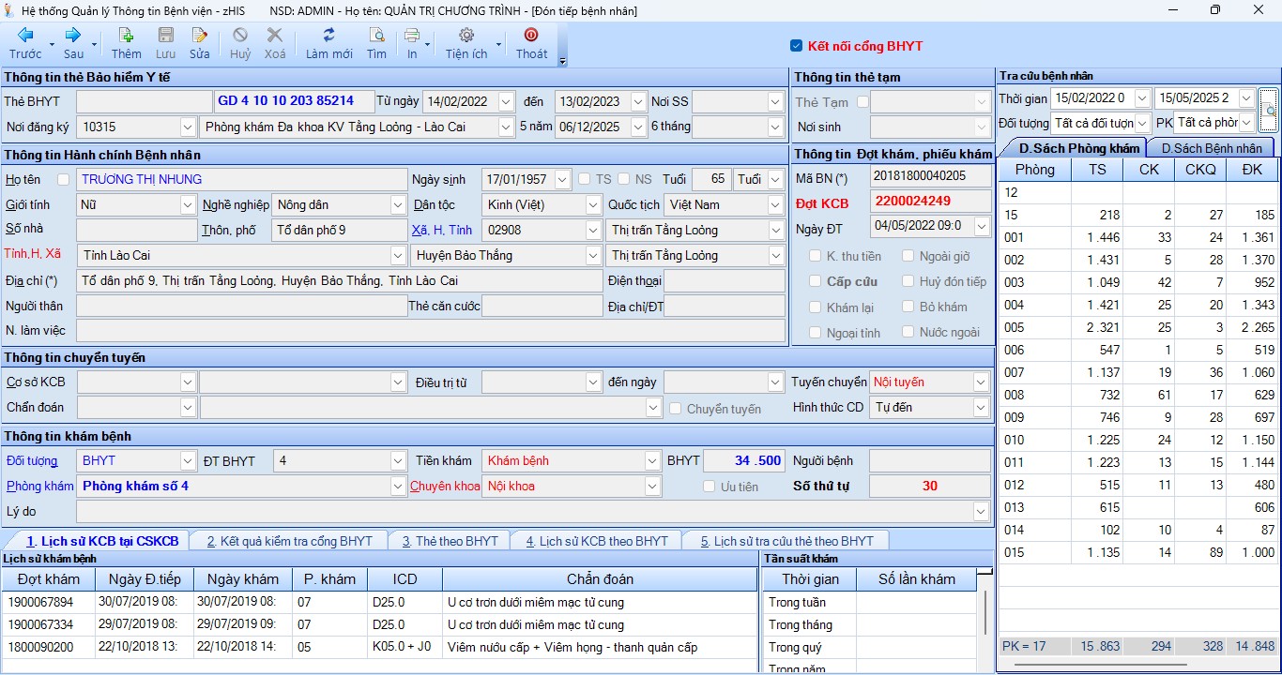The height and width of the screenshot is (675, 1282).
Task: Uncheck the Kết nối cổng BHYT checkbox
Action: click(x=797, y=46)
